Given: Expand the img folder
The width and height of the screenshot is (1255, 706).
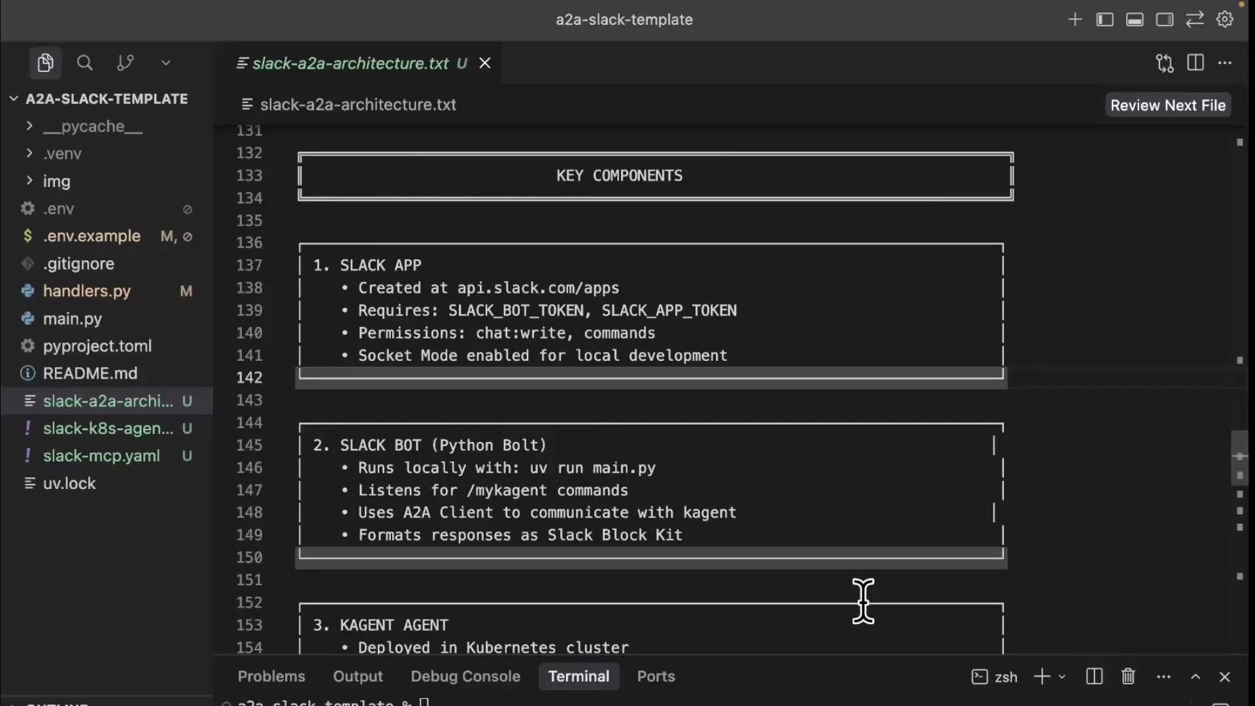Looking at the screenshot, I should coord(107,181).
